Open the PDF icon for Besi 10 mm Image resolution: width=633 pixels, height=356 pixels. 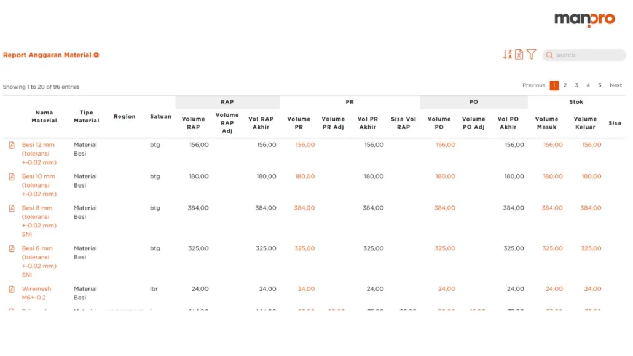point(12,176)
